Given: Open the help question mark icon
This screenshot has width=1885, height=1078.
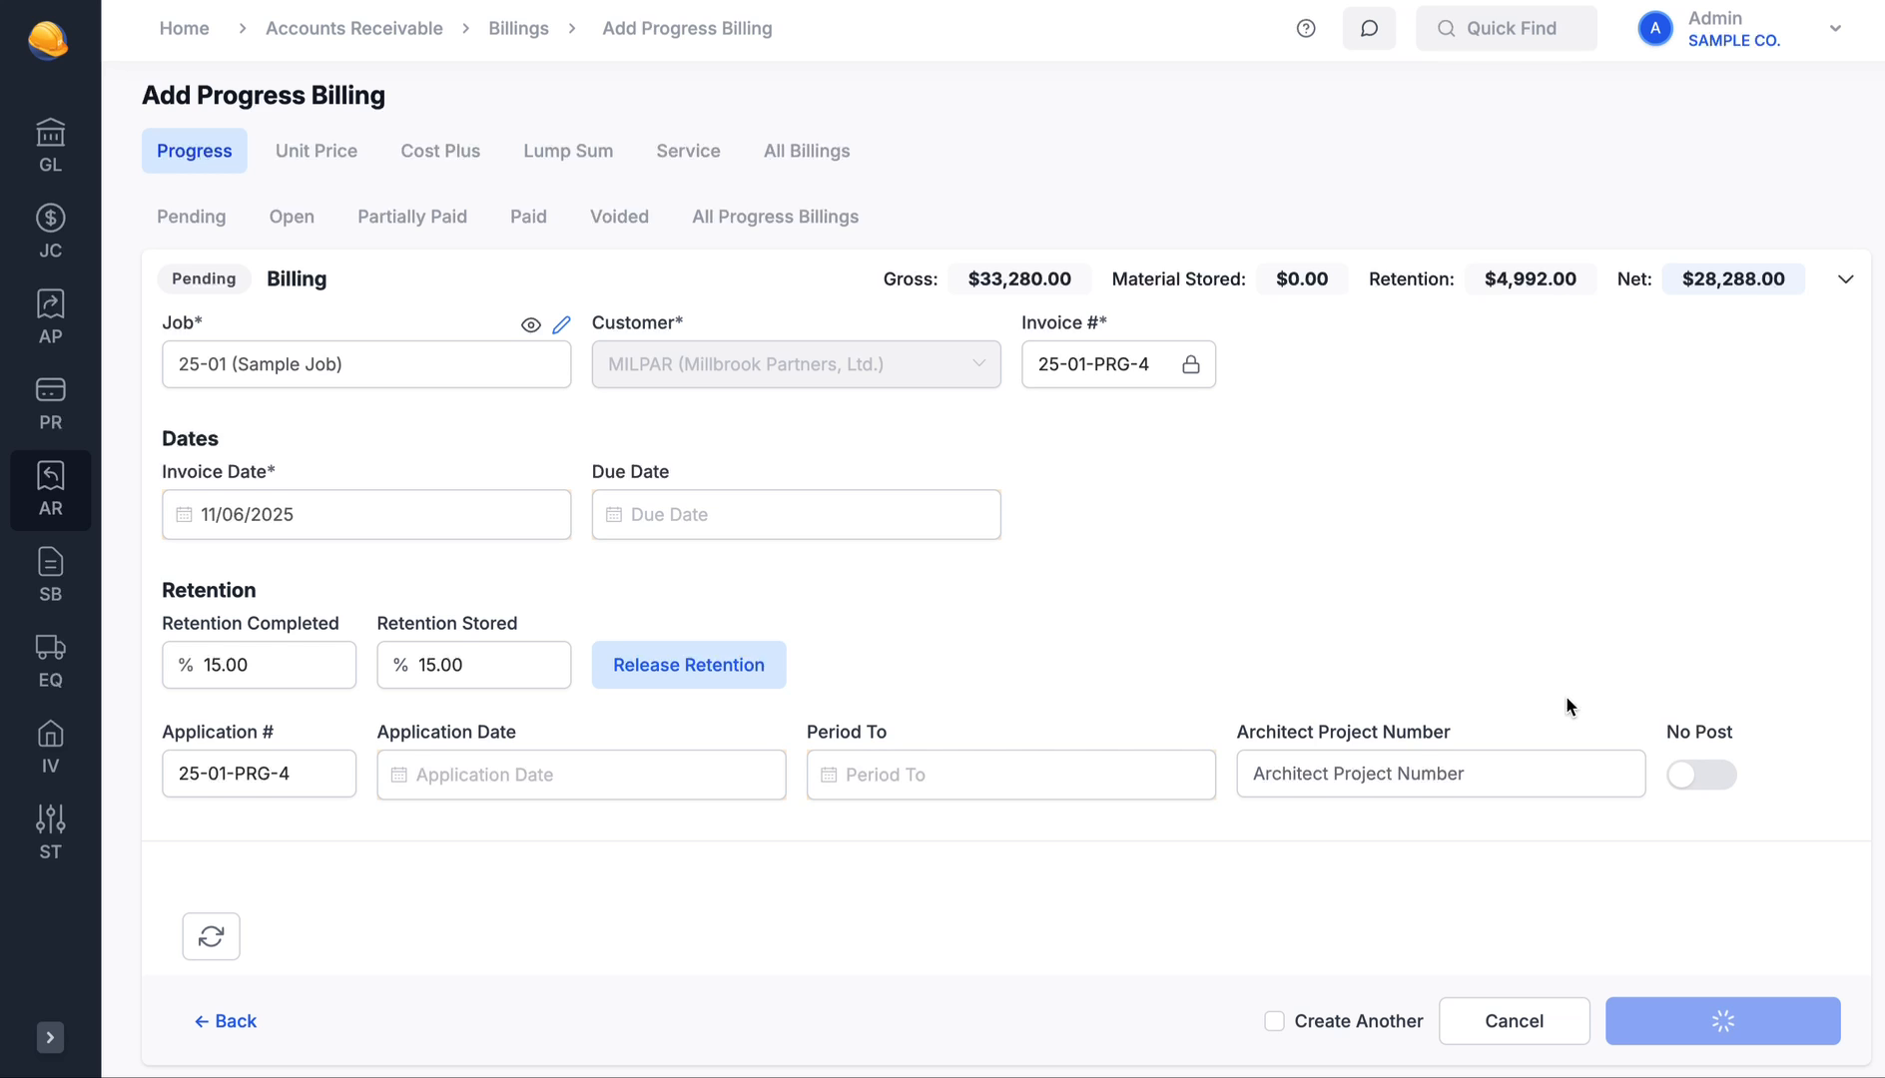Looking at the screenshot, I should (x=1306, y=28).
